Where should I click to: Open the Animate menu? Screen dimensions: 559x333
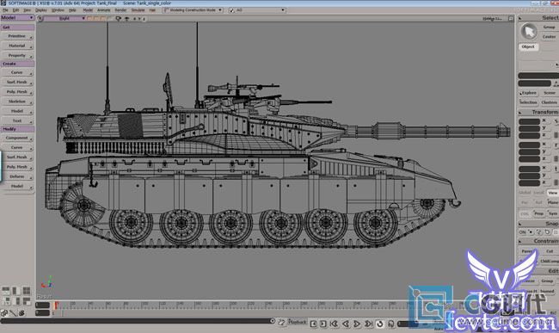click(x=104, y=10)
